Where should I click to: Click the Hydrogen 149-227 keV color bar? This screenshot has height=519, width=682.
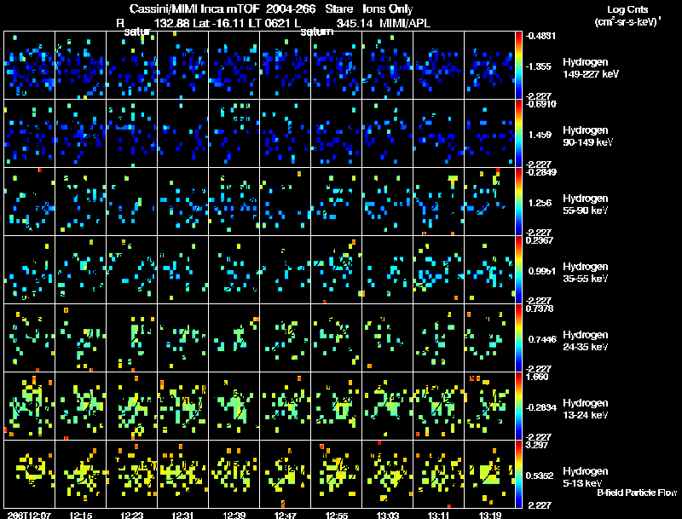[518, 66]
